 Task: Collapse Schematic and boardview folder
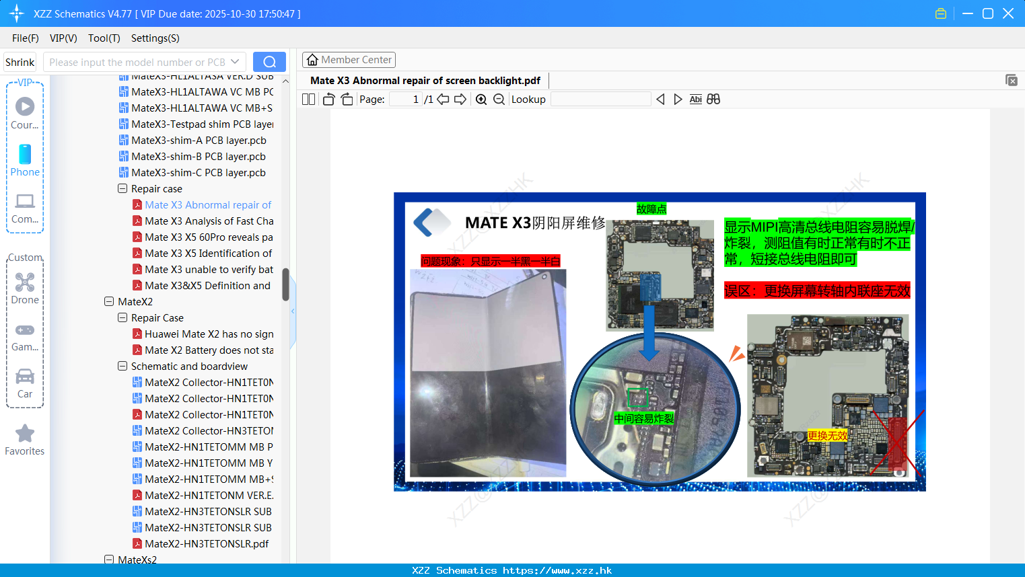(x=122, y=367)
